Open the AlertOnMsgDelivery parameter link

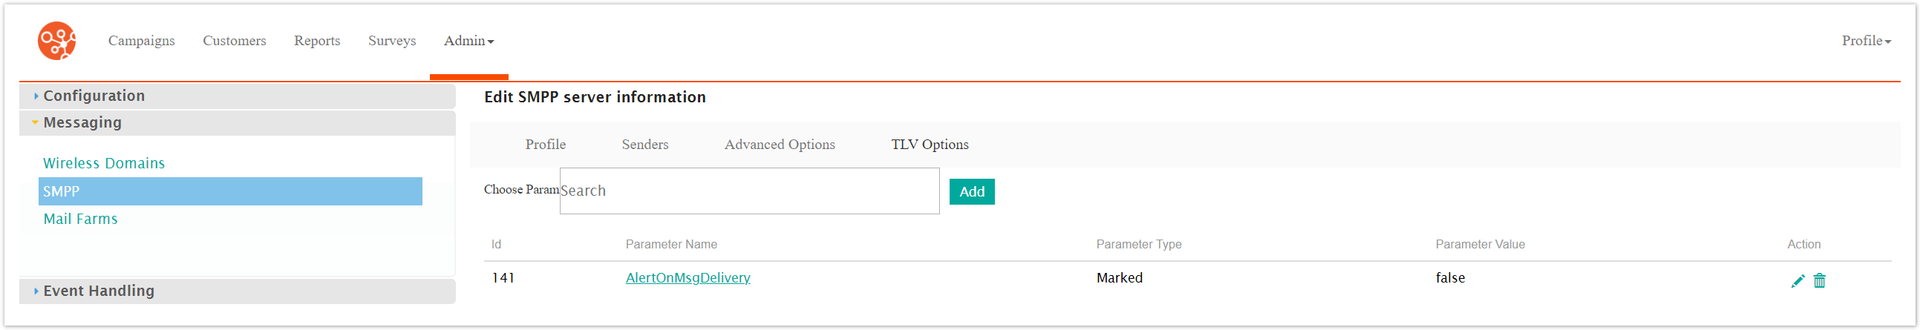(688, 278)
